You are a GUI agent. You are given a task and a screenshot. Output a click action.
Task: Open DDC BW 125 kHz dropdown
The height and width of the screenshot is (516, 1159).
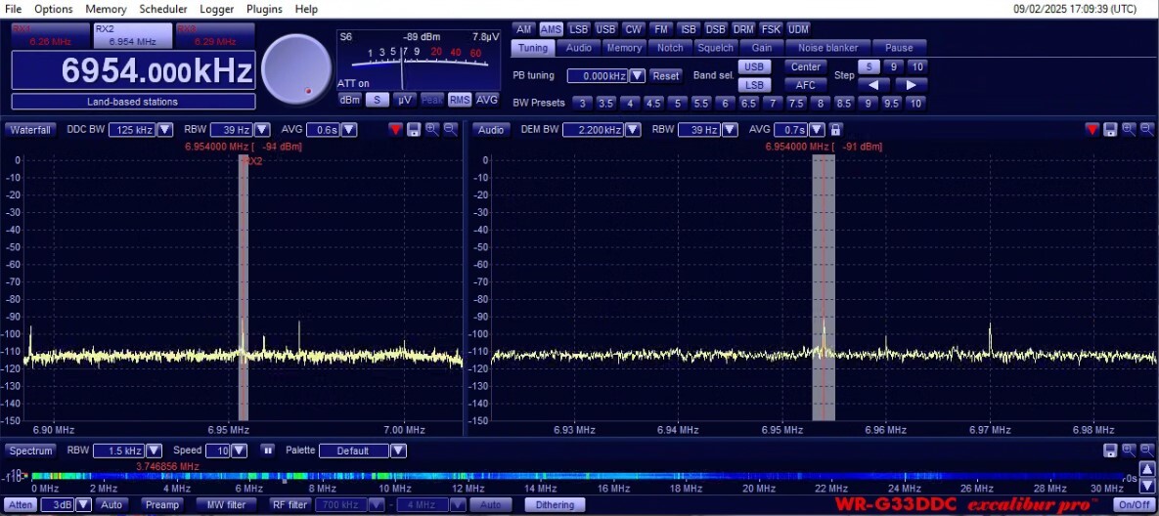[x=165, y=130]
